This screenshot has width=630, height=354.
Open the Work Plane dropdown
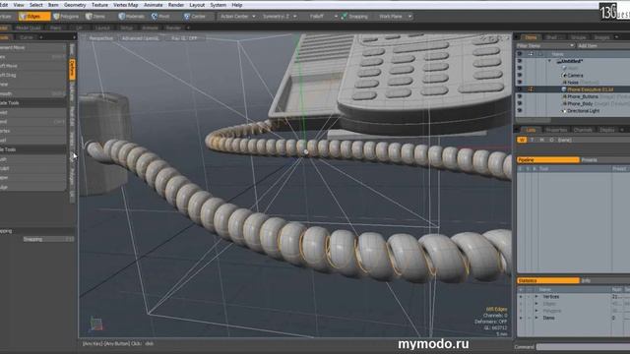coord(395,17)
